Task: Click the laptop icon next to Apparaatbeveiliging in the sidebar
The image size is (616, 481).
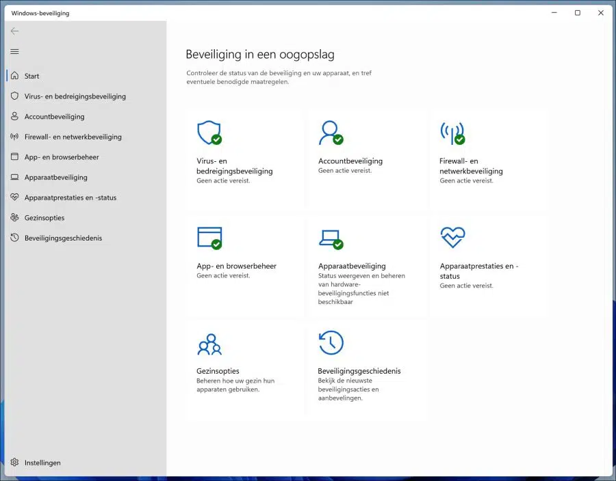Action: coord(14,177)
